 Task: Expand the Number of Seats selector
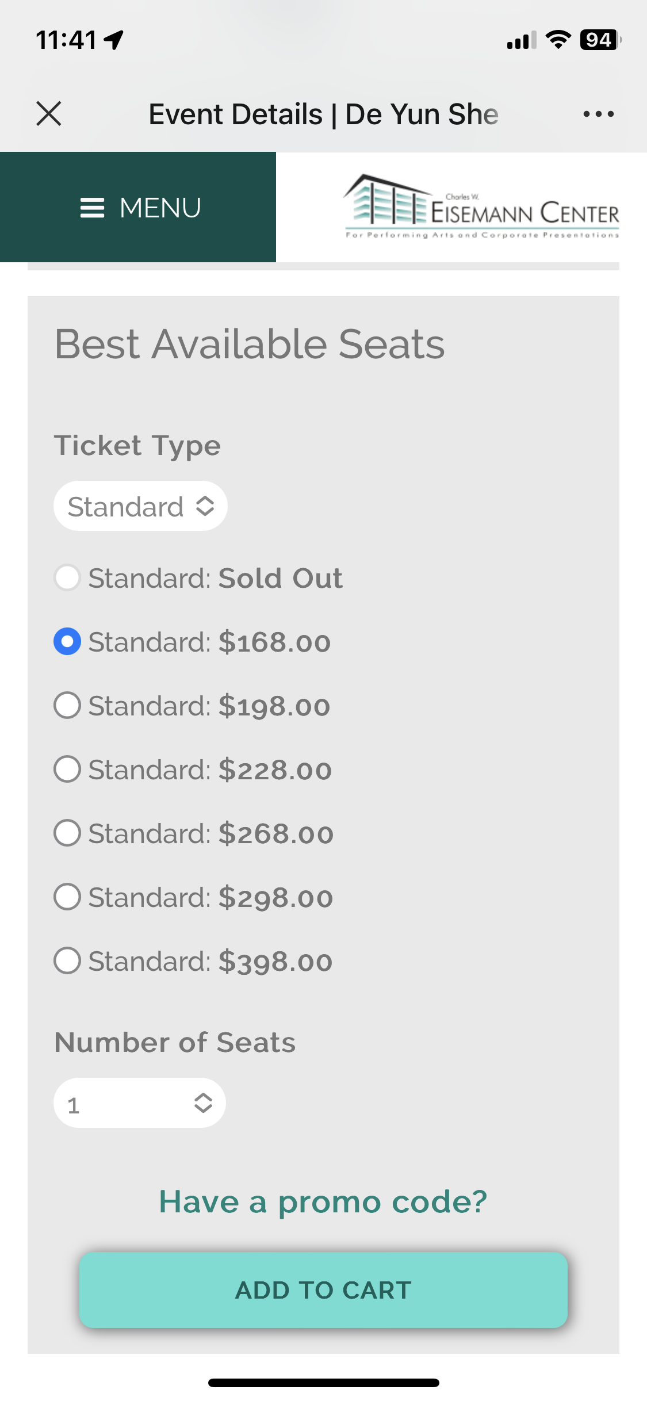click(x=140, y=1103)
